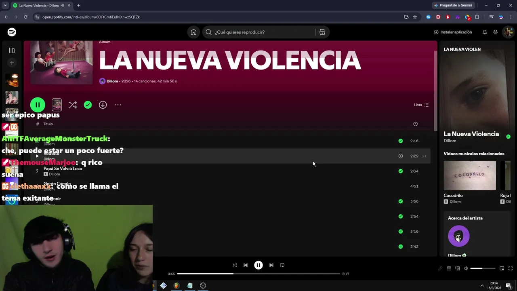Enable shuffle for the album
517x291 pixels.
pos(73,105)
